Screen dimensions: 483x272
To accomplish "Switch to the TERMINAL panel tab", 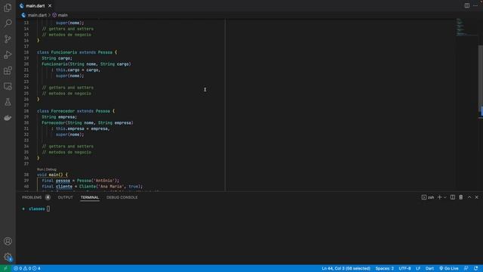I will tap(90, 197).
